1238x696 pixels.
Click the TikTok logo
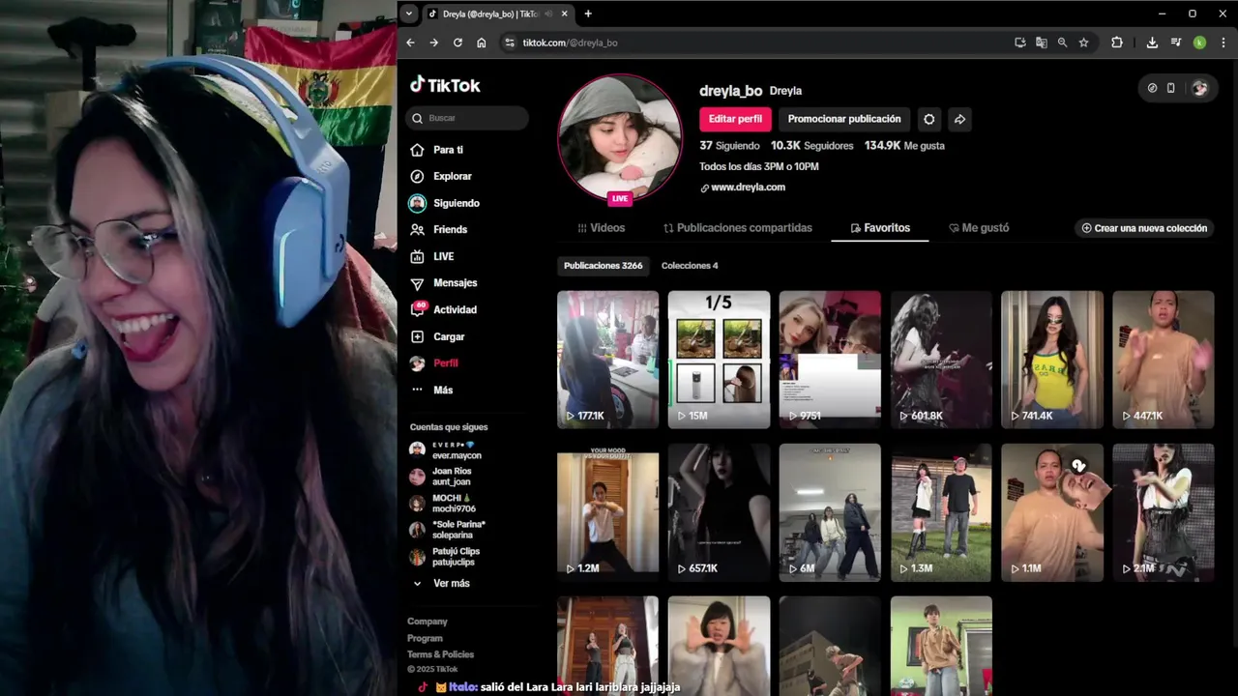pos(445,85)
